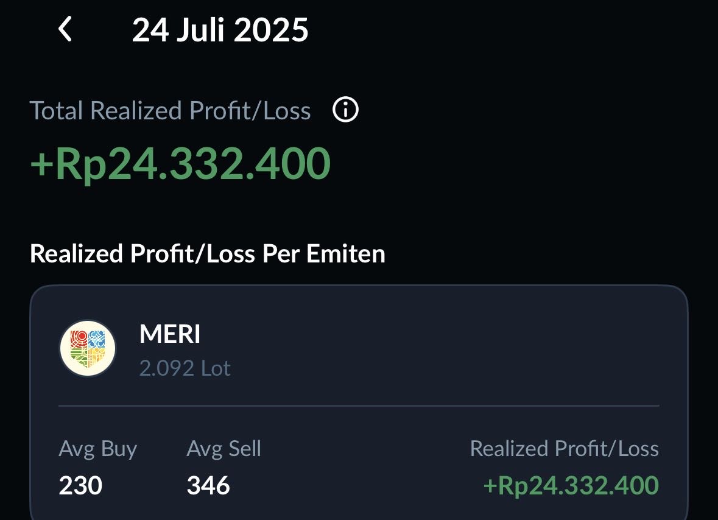Screen dimensions: 718x520
Task: Tap the Total Realized Profit/Loss label
Action: [x=171, y=110]
